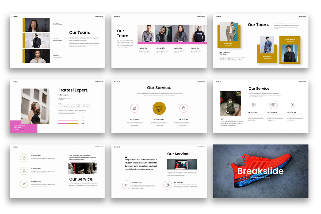The image size is (321, 214).
Task: Select the 'Sales Management' role text
Action: 143,53
